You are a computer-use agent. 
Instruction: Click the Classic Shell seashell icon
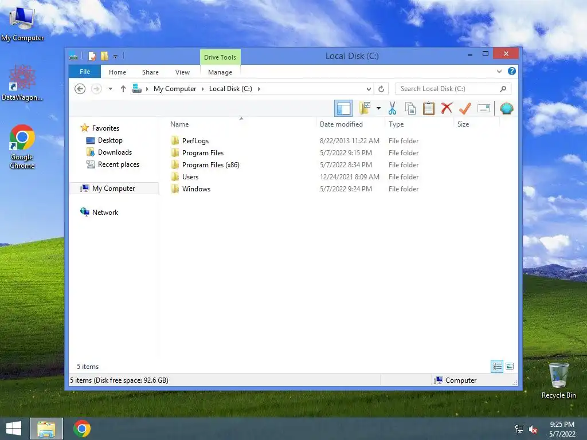tap(507, 108)
